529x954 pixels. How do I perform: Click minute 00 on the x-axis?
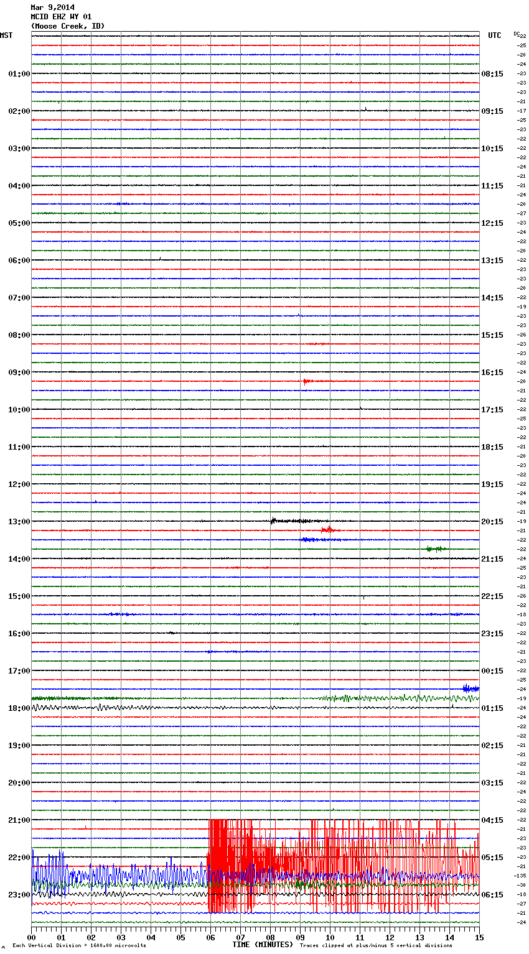click(31, 937)
